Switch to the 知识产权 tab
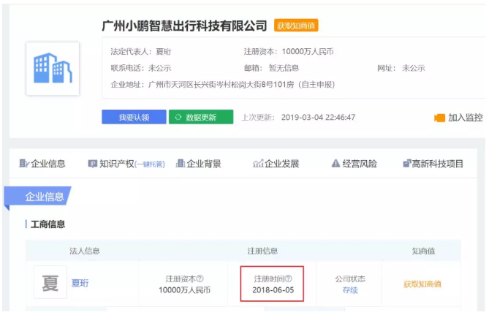This screenshot has height=315, width=489. click(x=116, y=164)
